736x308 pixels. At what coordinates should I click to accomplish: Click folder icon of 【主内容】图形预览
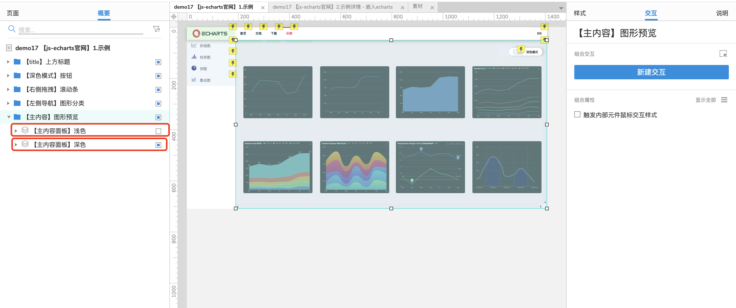point(17,117)
